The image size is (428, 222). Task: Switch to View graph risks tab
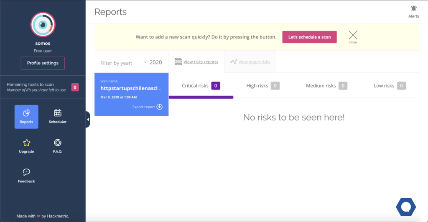click(250, 62)
